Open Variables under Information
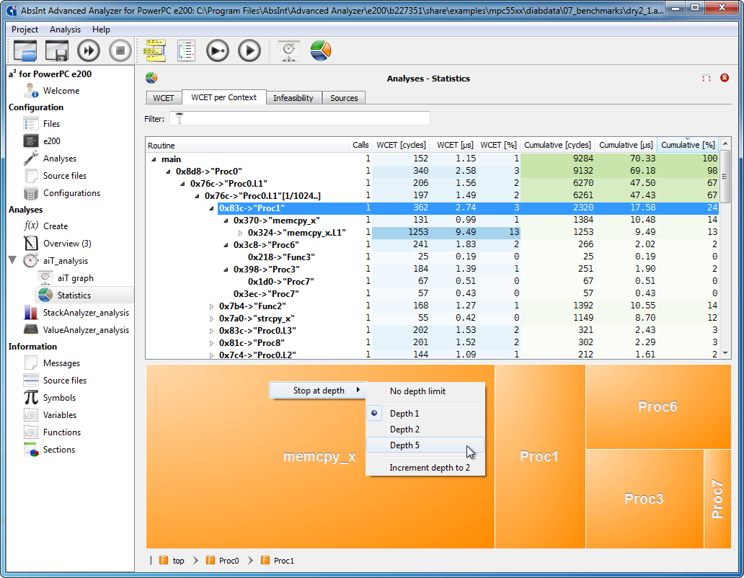The width and height of the screenshot is (744, 578). tap(59, 415)
